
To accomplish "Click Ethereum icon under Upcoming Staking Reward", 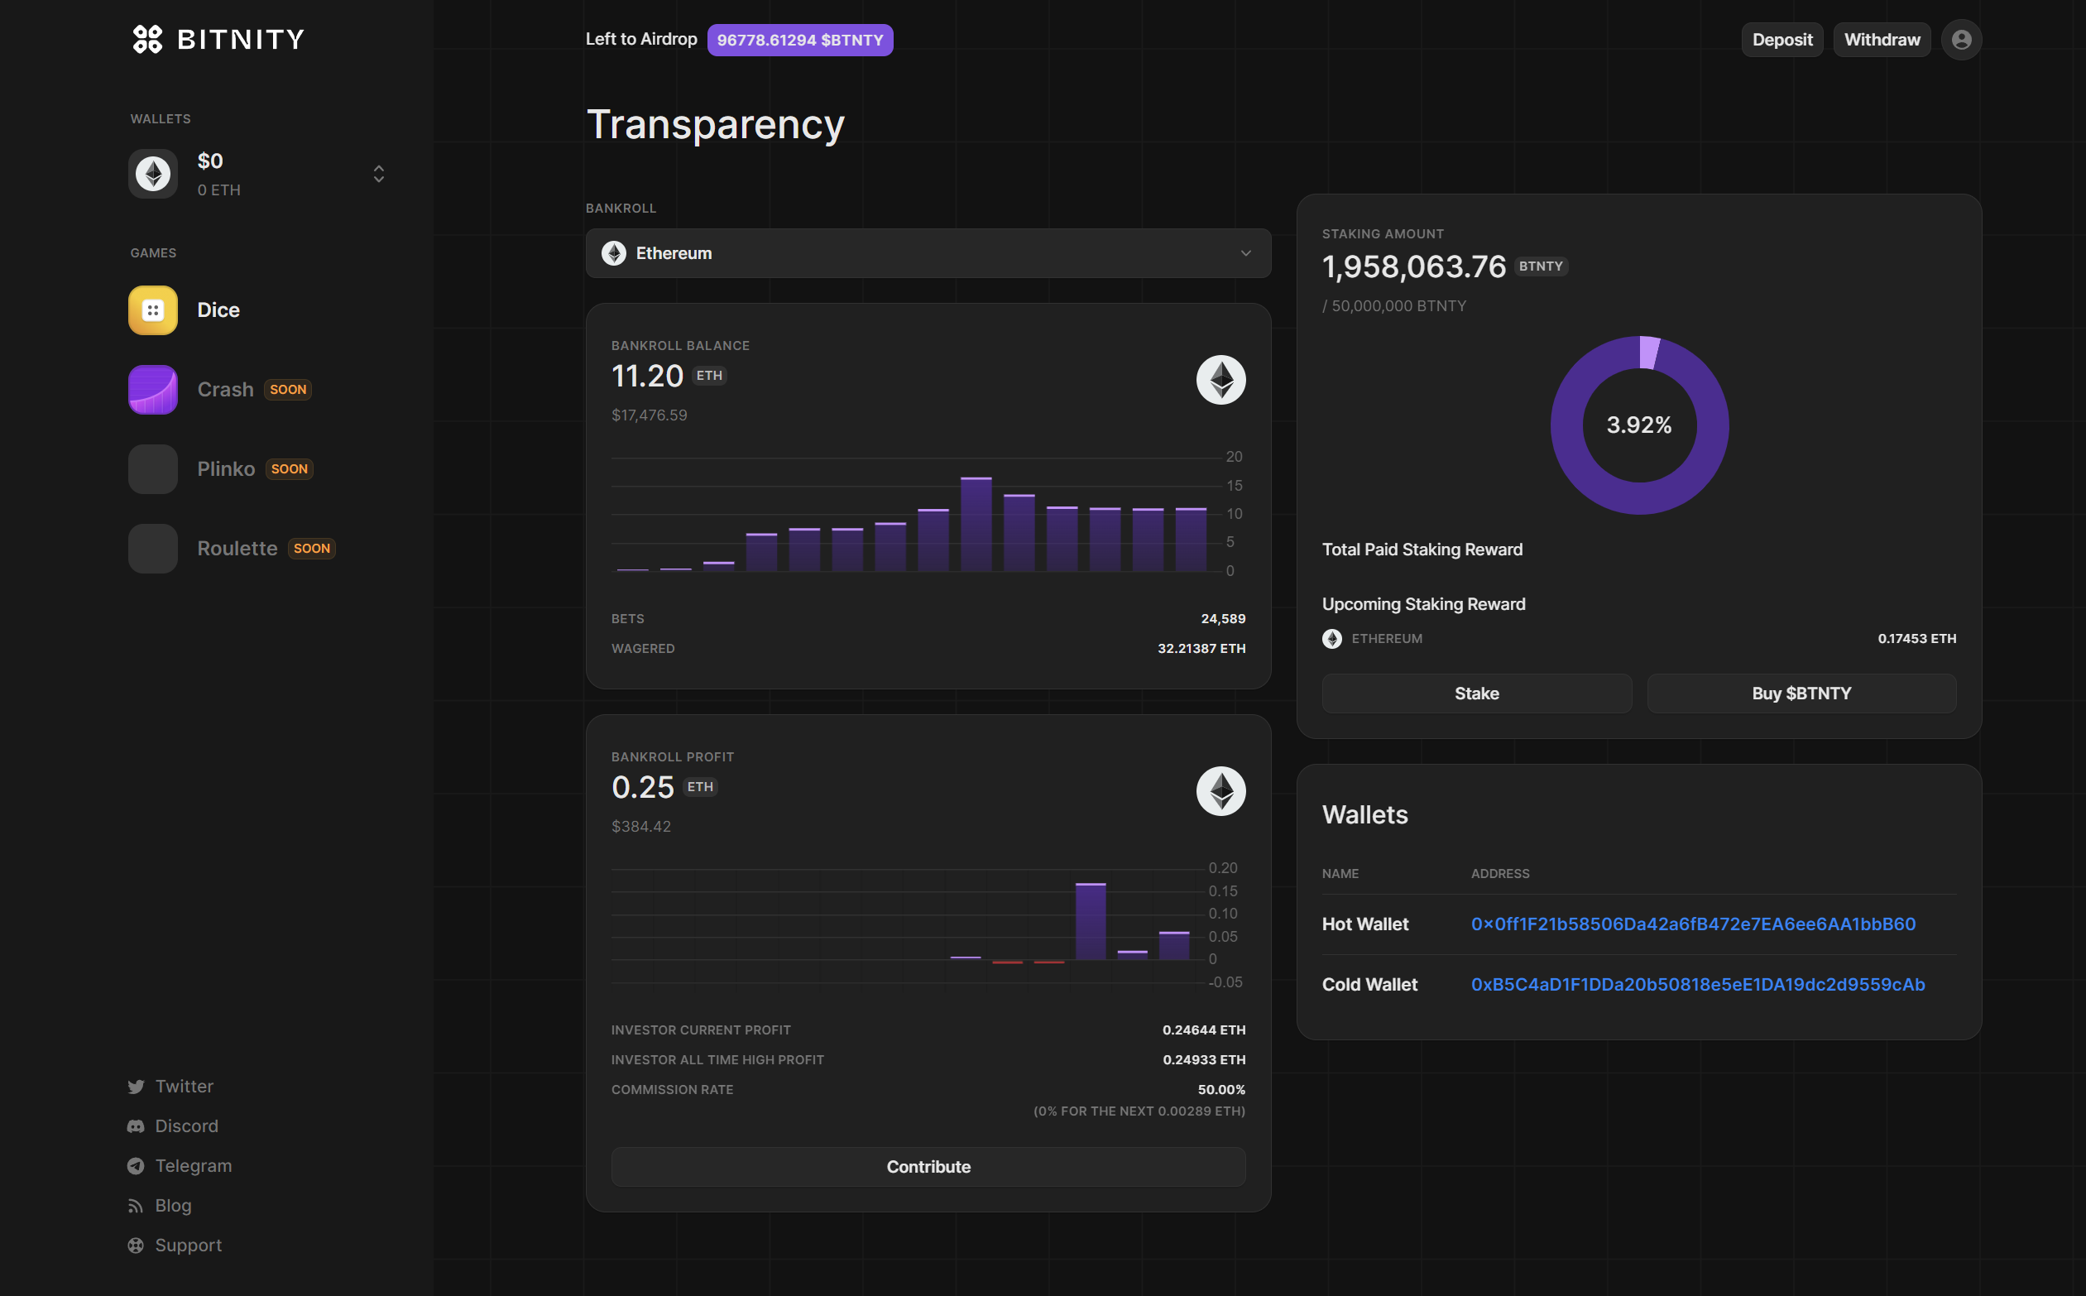I will pos(1332,639).
